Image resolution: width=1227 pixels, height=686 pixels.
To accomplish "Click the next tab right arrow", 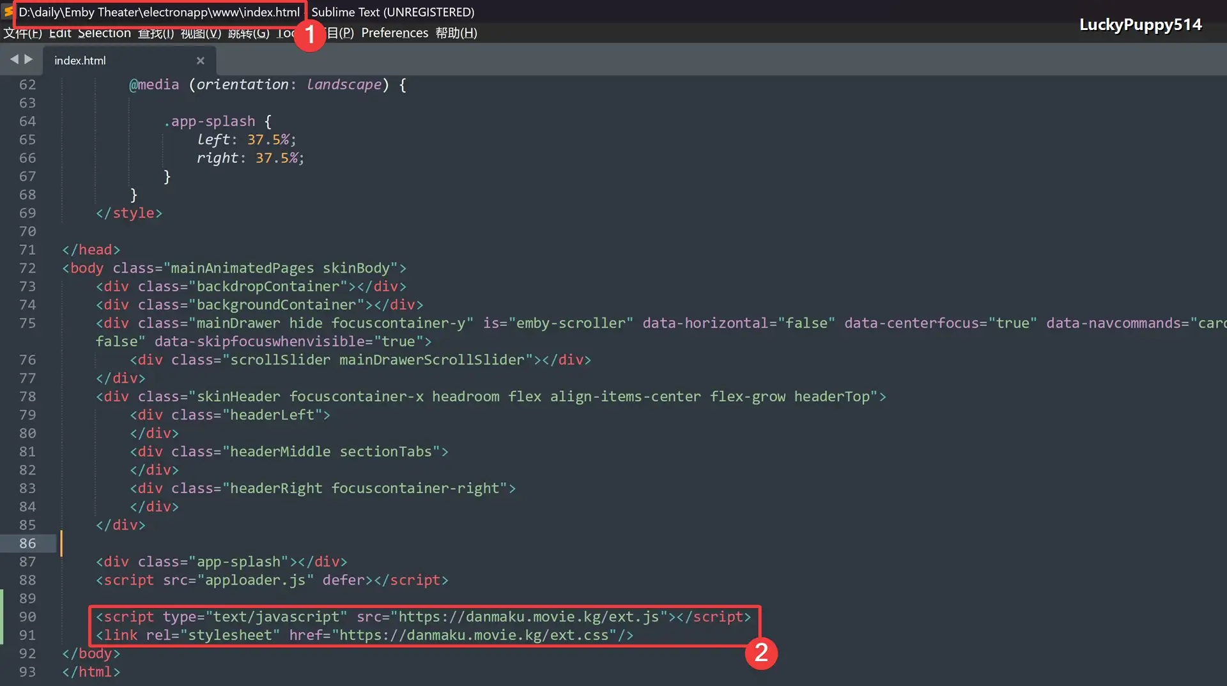I will pyautogui.click(x=29, y=59).
